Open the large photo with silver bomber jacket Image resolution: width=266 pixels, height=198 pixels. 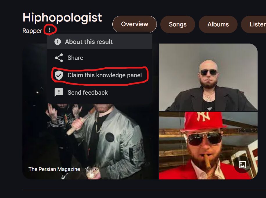point(90,141)
